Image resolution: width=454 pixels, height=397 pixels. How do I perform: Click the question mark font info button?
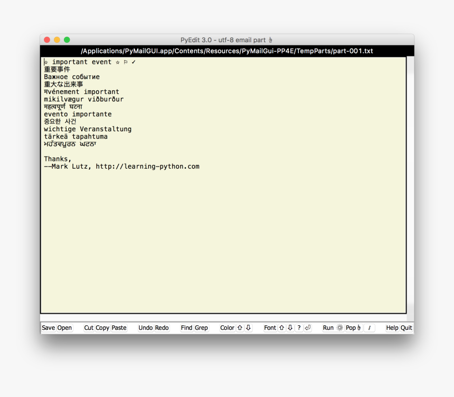tap(299, 327)
